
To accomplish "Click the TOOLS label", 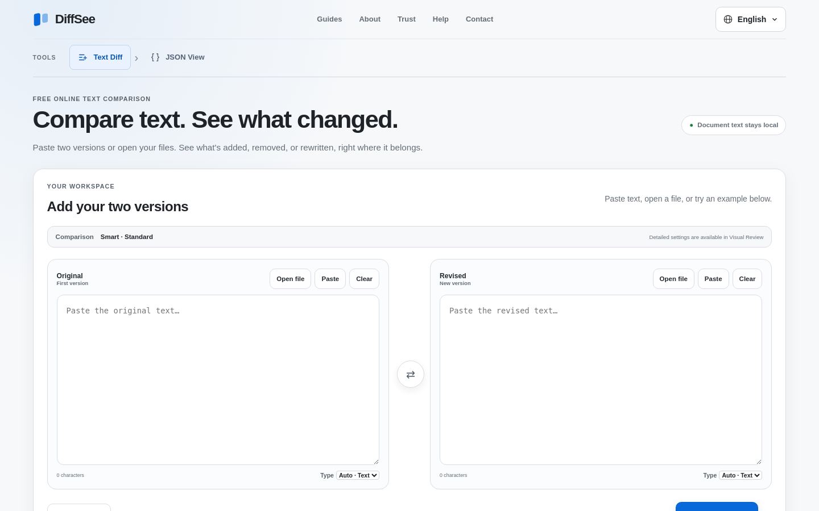I will tap(44, 57).
